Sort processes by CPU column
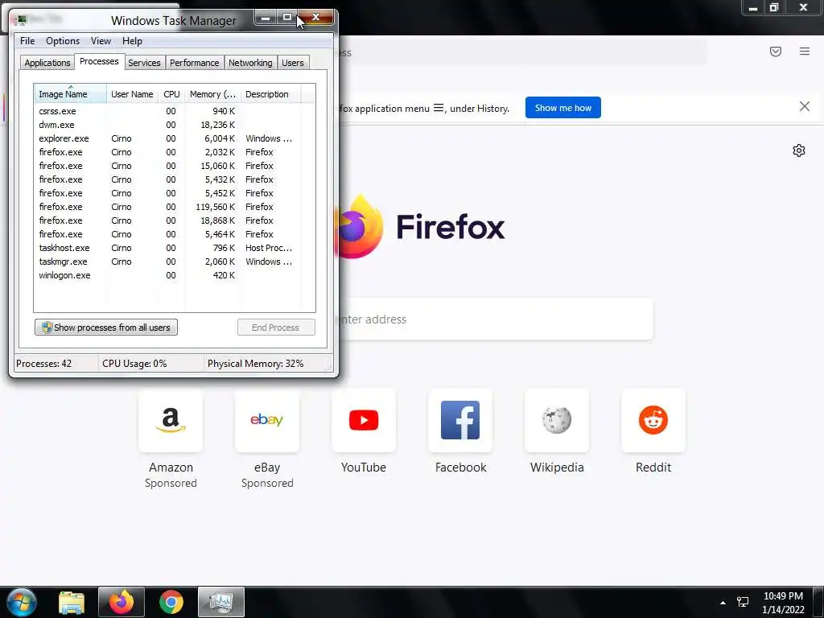The image size is (824, 618). (171, 94)
